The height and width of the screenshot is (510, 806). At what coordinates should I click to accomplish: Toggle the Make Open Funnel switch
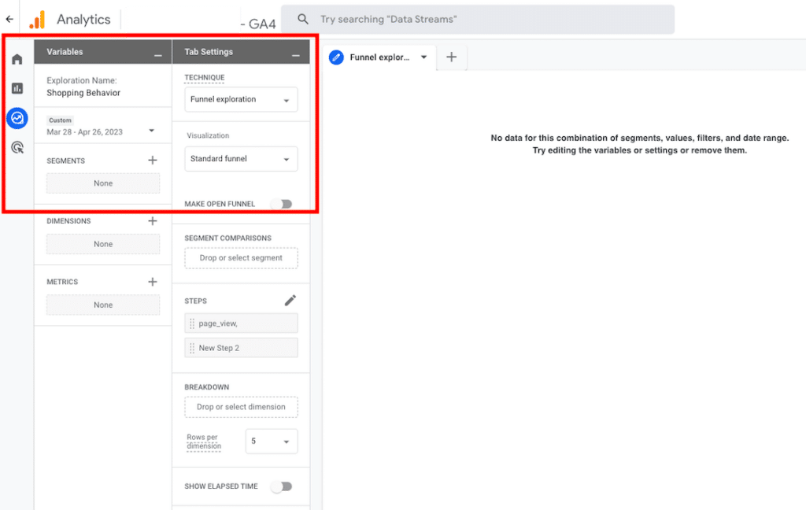pyautogui.click(x=281, y=204)
